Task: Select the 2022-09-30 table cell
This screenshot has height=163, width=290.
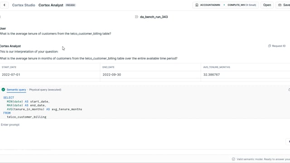Action: 150,75
